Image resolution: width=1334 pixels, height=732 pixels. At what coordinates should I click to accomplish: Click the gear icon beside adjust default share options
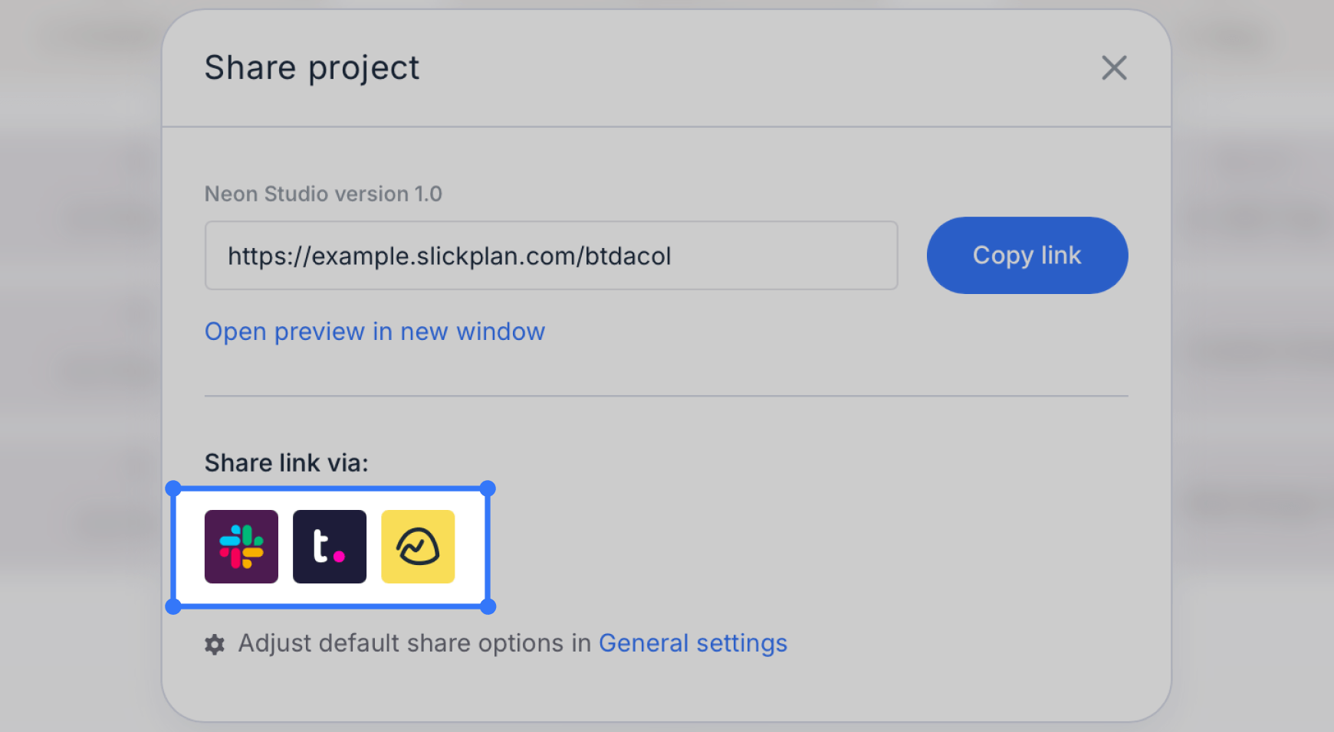(x=215, y=644)
